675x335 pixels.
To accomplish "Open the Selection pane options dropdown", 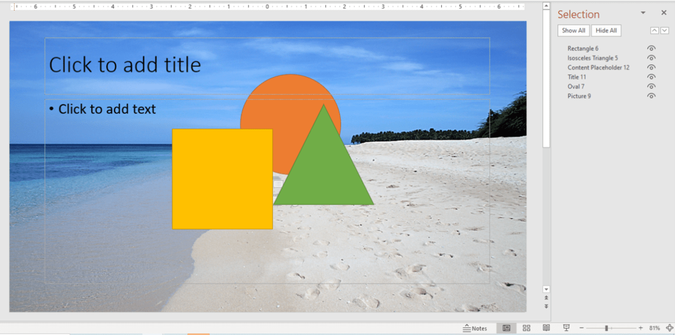I will (643, 12).
